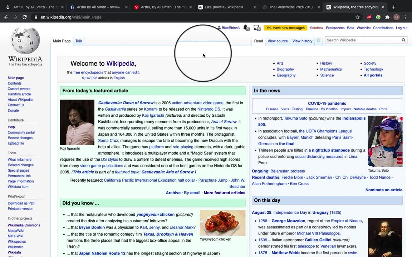Click 'Upload file' in the sidebar
The height and width of the screenshot is (257, 412).
coord(16,143)
